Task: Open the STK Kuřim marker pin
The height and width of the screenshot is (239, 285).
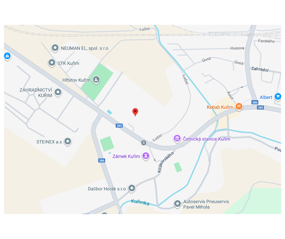Action: click(52, 63)
